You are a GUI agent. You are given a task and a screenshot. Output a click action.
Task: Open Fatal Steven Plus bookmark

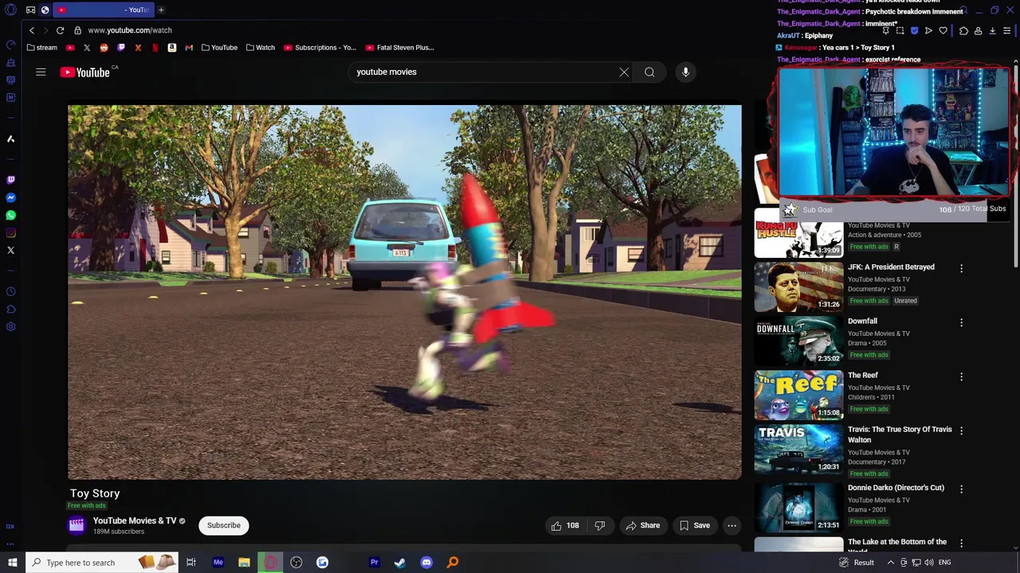(x=400, y=48)
